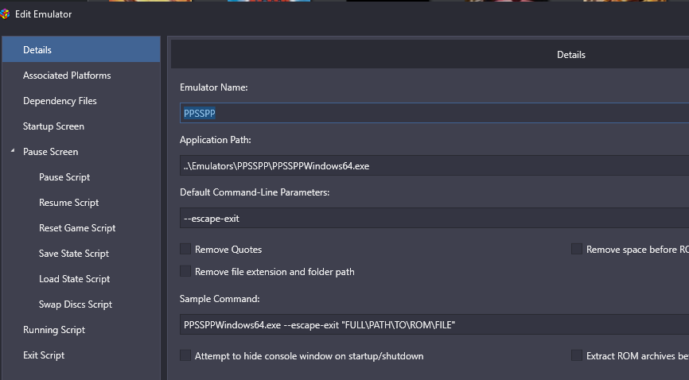Viewport: 689px width, 380px height.
Task: Click the Edit Emulator window title
Action: 43,14
